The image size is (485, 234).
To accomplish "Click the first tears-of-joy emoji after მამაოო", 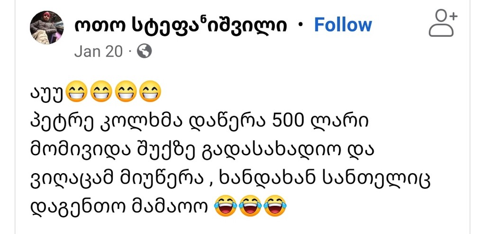I will pos(226,206).
